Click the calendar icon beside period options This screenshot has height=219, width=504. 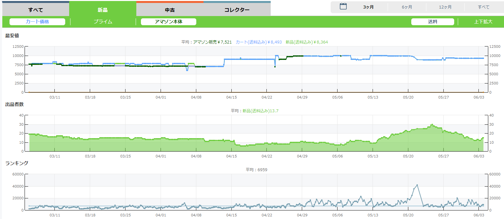[343, 6]
